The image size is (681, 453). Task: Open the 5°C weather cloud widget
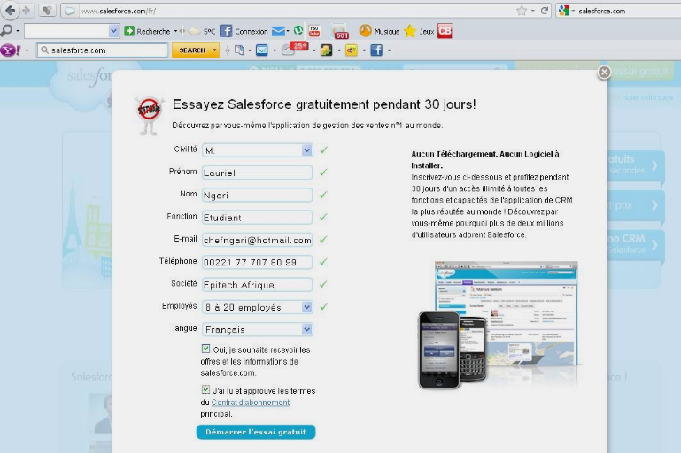pos(195,31)
